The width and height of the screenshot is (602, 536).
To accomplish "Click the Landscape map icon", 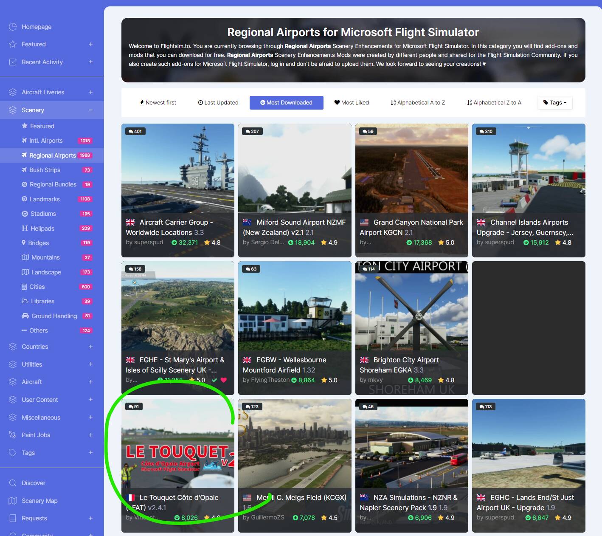I will (25, 272).
